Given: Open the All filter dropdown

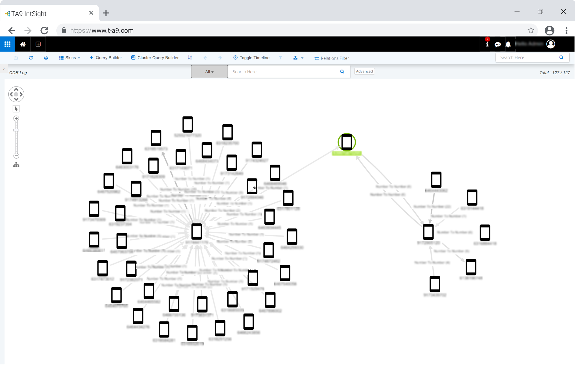Looking at the screenshot, I should coord(209,72).
